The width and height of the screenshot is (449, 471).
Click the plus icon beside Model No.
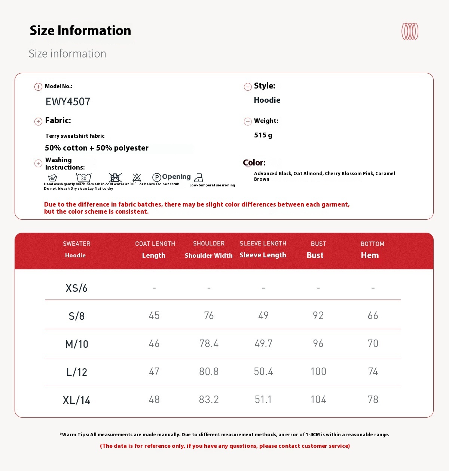[x=38, y=87]
